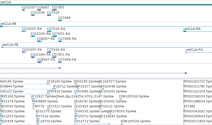Click the SD02265.5prime EST label
Viewport: 212px width, 125px height.
[x=86, y=82]
